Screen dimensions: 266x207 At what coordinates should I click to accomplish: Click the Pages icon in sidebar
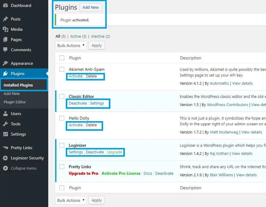coord(5,39)
